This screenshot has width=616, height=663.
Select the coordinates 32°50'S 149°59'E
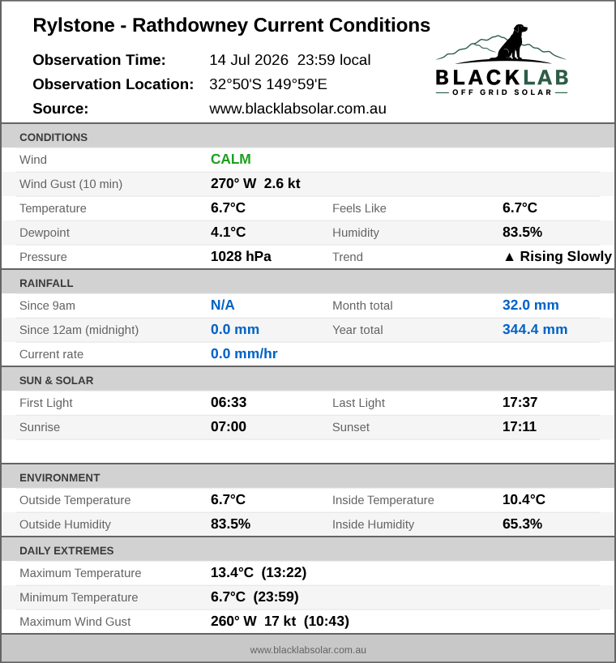click(x=268, y=84)
